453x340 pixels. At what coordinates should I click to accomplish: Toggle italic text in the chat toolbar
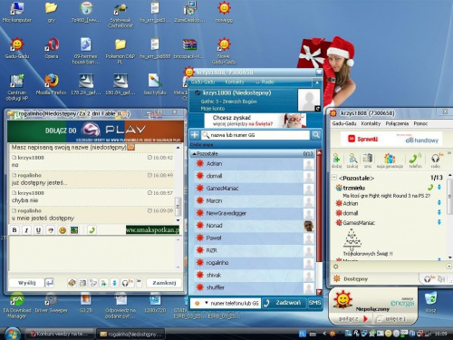[26, 230]
